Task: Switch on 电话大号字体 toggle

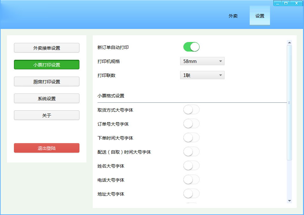Action: coord(191,180)
